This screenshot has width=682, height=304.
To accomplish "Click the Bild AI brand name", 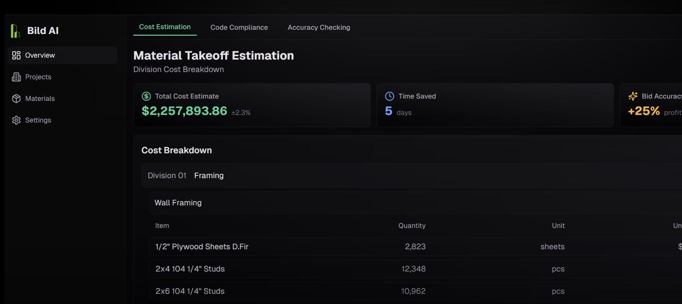I will [43, 31].
